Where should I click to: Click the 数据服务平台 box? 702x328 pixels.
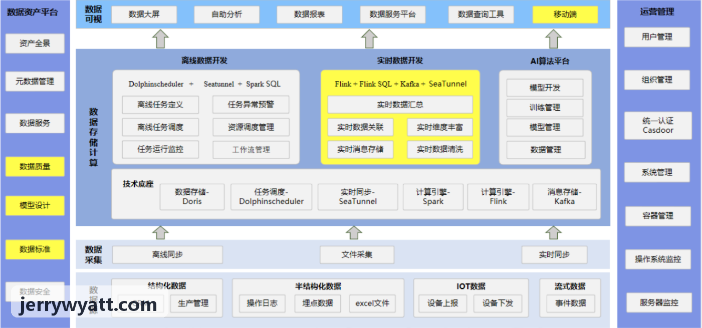[393, 15]
